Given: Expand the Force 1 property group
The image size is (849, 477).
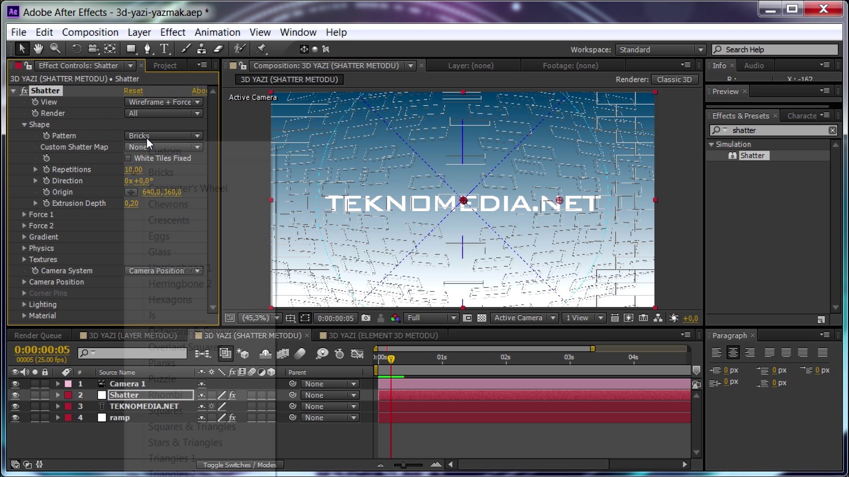Looking at the screenshot, I should [24, 214].
